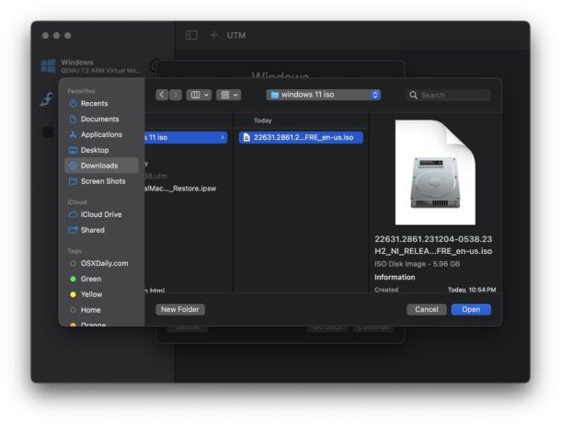This screenshot has width=561, height=424.
Task: Create a New Folder
Action: (180, 310)
